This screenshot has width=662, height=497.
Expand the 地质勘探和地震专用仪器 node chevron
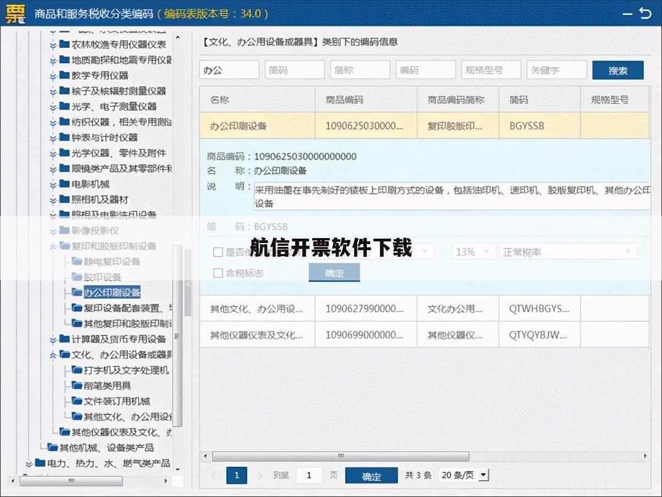pyautogui.click(x=53, y=59)
